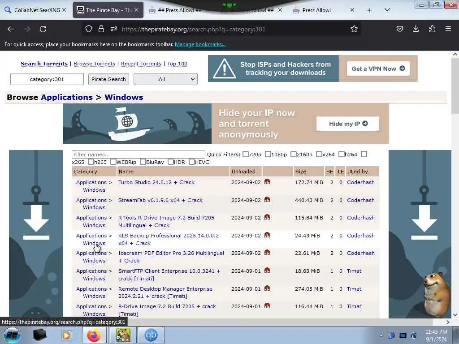Open the All category dropdown

pyautogui.click(x=166, y=79)
